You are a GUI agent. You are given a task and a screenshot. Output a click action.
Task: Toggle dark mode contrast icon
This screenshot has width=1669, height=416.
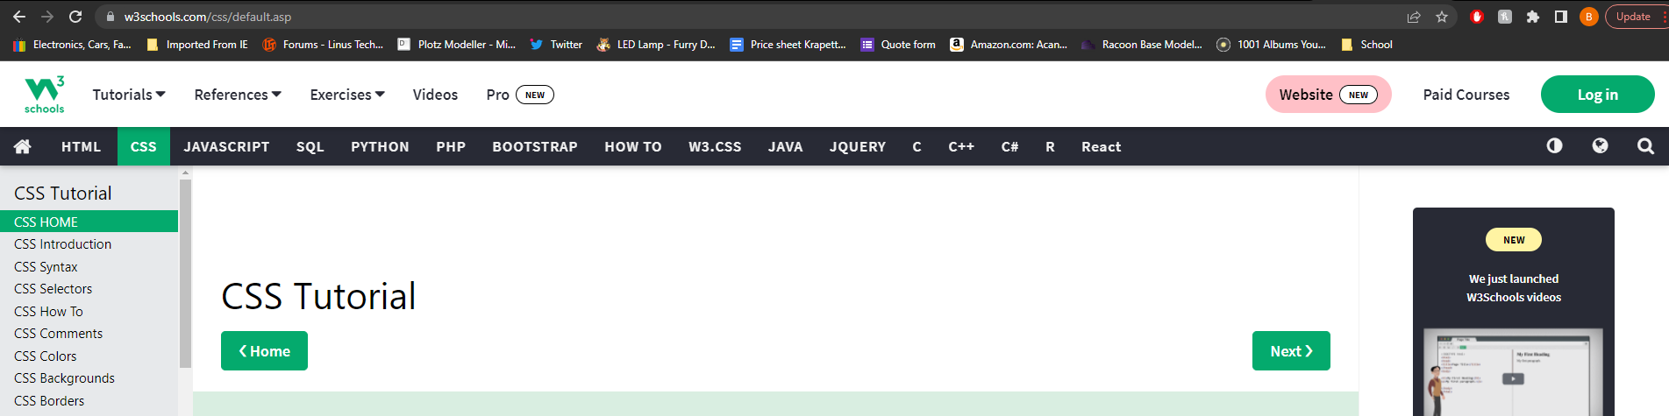point(1554,146)
